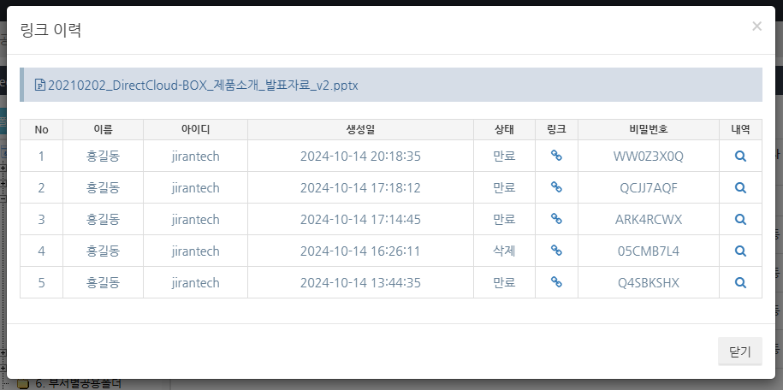Select the 6. 부서별공용폴더 folder

pyautogui.click(x=77, y=384)
